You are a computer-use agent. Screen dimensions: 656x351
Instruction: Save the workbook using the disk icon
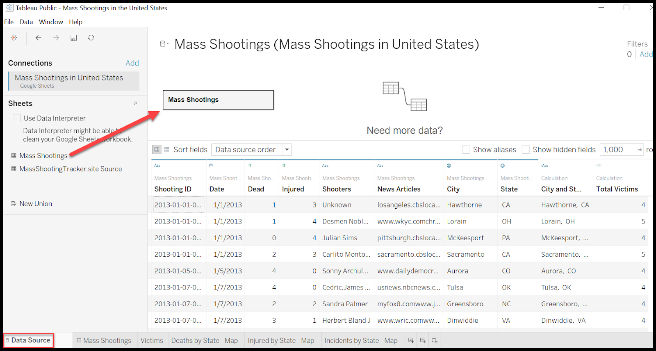74,38
